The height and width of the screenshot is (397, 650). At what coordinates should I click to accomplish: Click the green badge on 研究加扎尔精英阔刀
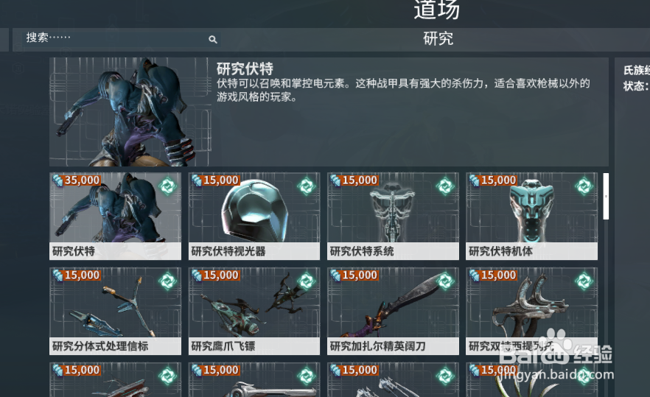pyautogui.click(x=445, y=281)
